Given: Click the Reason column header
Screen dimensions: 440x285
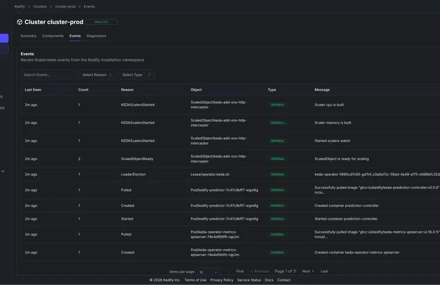Looking at the screenshot, I should pos(127,90).
